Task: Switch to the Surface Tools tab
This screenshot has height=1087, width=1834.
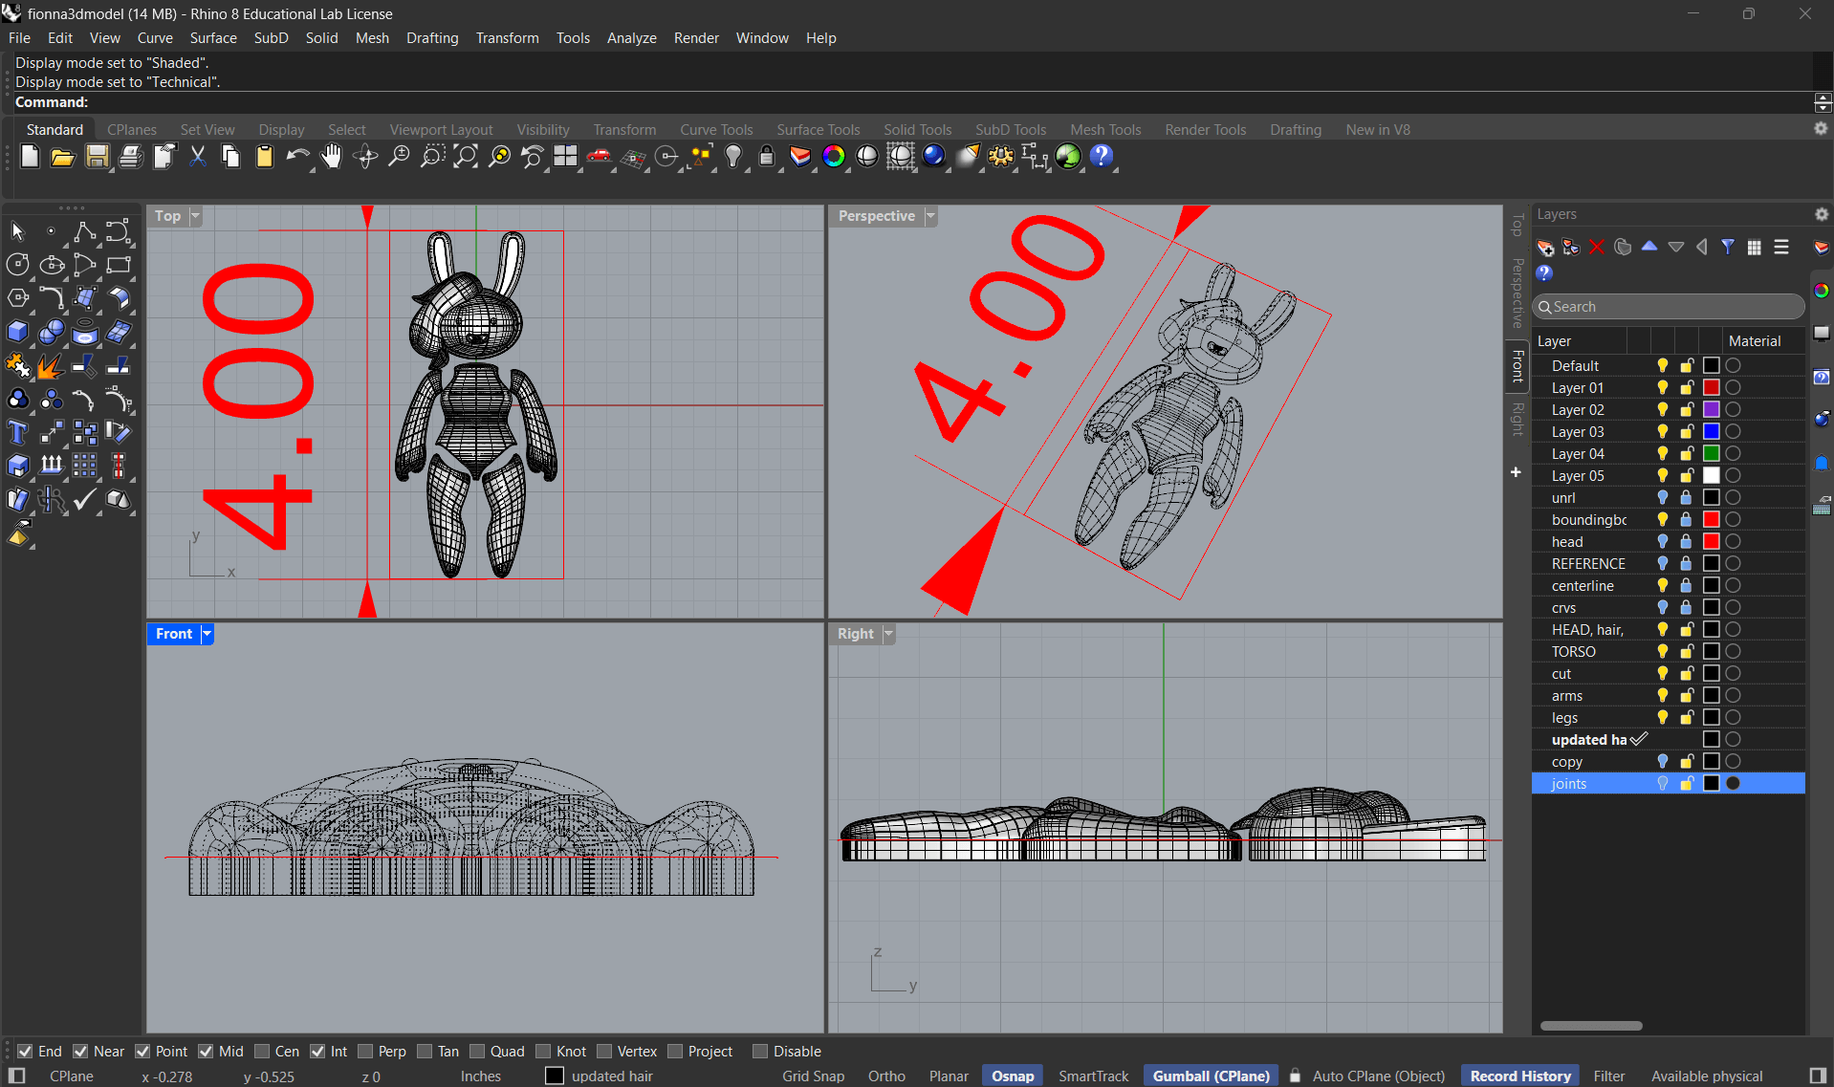Action: point(818,130)
